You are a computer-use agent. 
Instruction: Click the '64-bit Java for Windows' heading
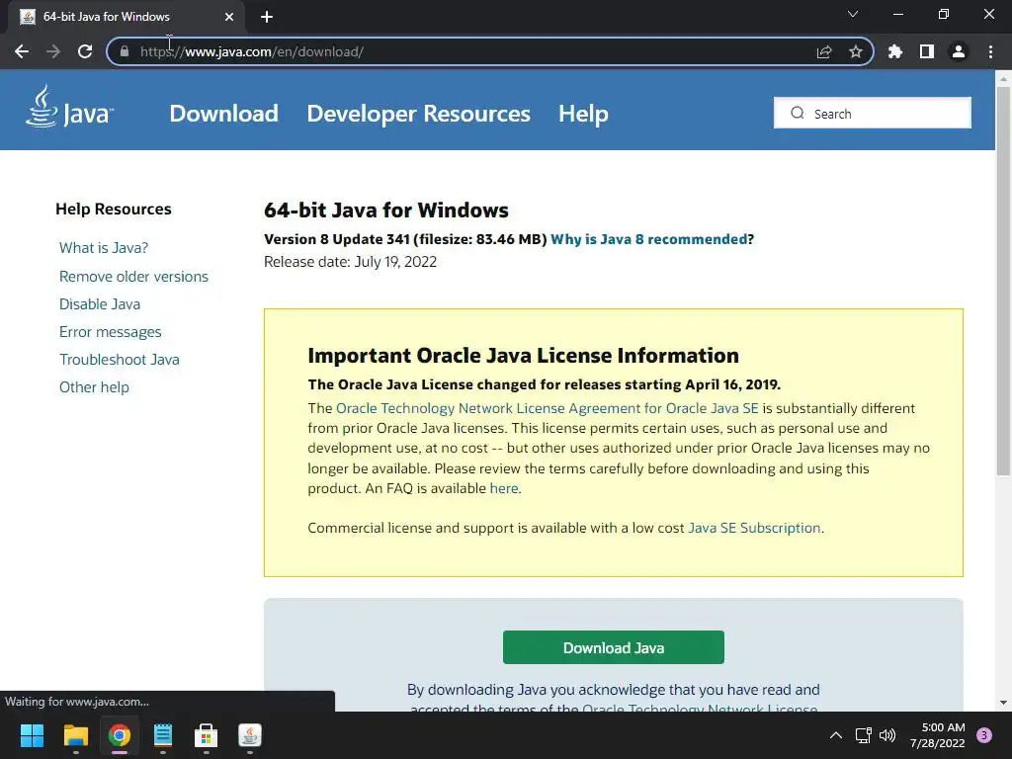click(x=386, y=211)
